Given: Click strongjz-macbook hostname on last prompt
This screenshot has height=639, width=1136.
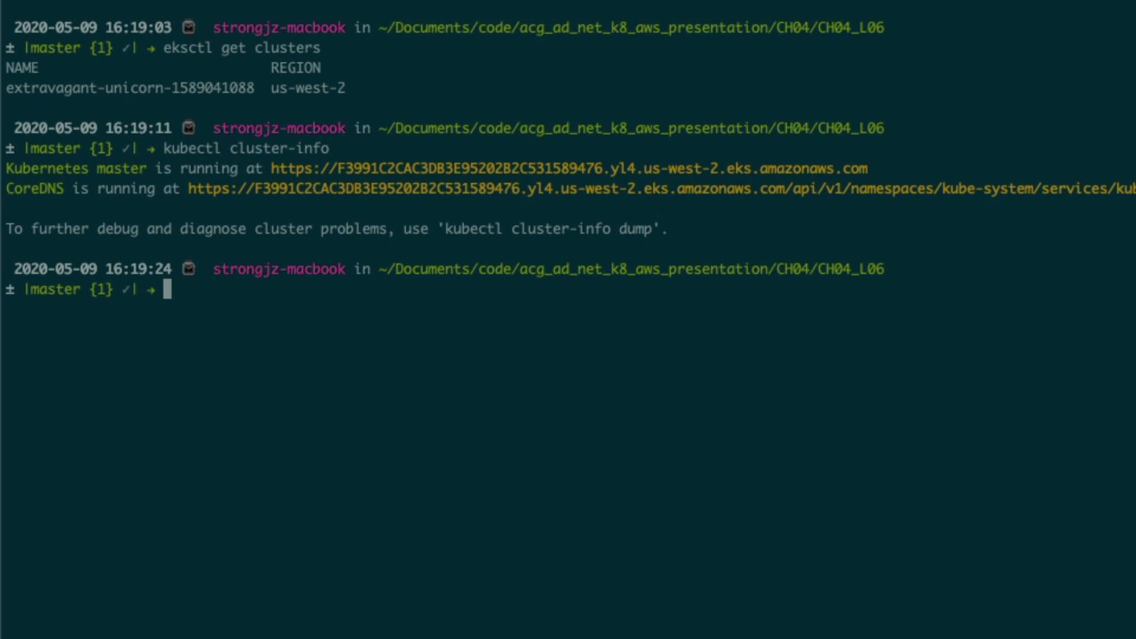Looking at the screenshot, I should click(x=279, y=269).
